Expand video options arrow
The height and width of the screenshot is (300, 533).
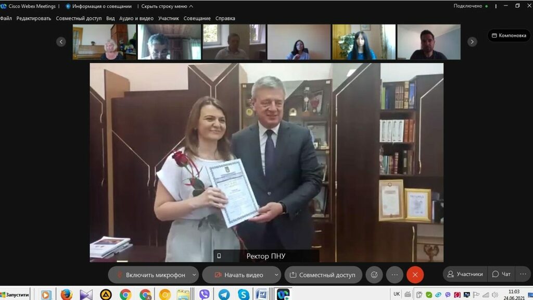pyautogui.click(x=275, y=274)
